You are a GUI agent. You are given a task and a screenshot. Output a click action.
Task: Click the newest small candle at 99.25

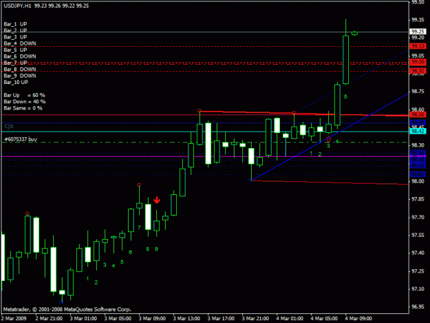click(x=354, y=33)
